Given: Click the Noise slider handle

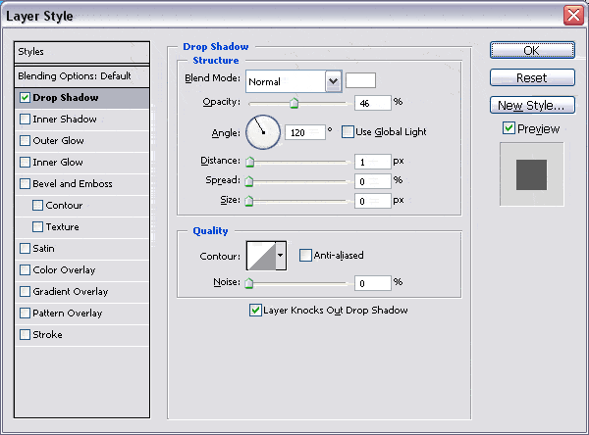Looking at the screenshot, I should pos(249,283).
